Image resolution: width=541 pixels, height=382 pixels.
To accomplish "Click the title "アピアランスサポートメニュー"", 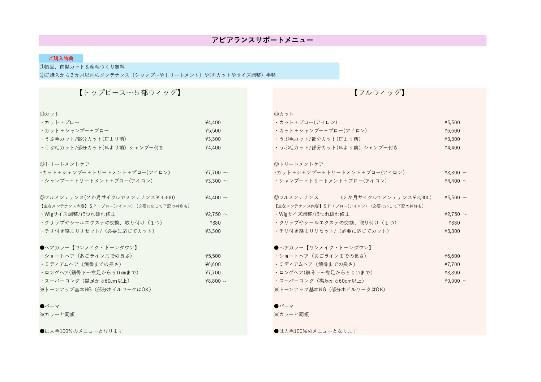I will click(262, 40).
